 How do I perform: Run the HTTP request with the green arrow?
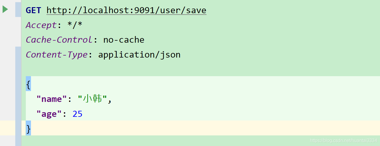(5, 9)
